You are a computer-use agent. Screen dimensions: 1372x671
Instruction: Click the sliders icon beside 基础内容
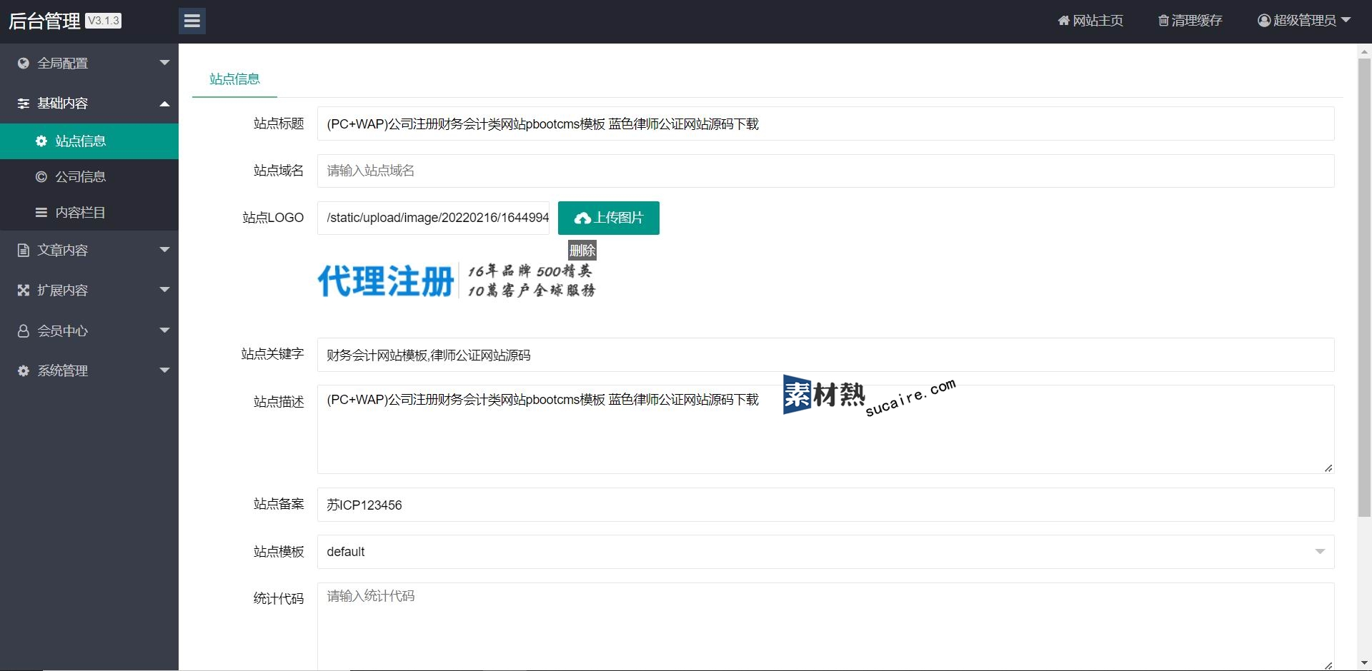24,104
